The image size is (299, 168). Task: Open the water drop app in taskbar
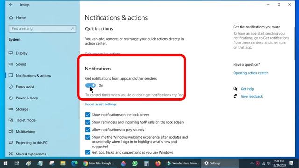[x=123, y=163]
